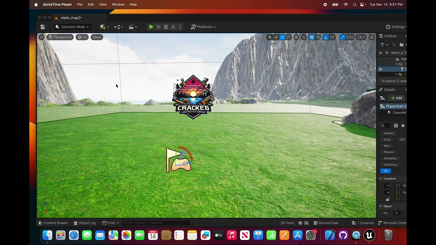Save the current level with the floppy icon
The image size is (436, 245).
[43, 27]
